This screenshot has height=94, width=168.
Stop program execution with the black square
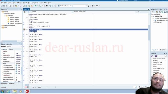(x=47, y=6)
